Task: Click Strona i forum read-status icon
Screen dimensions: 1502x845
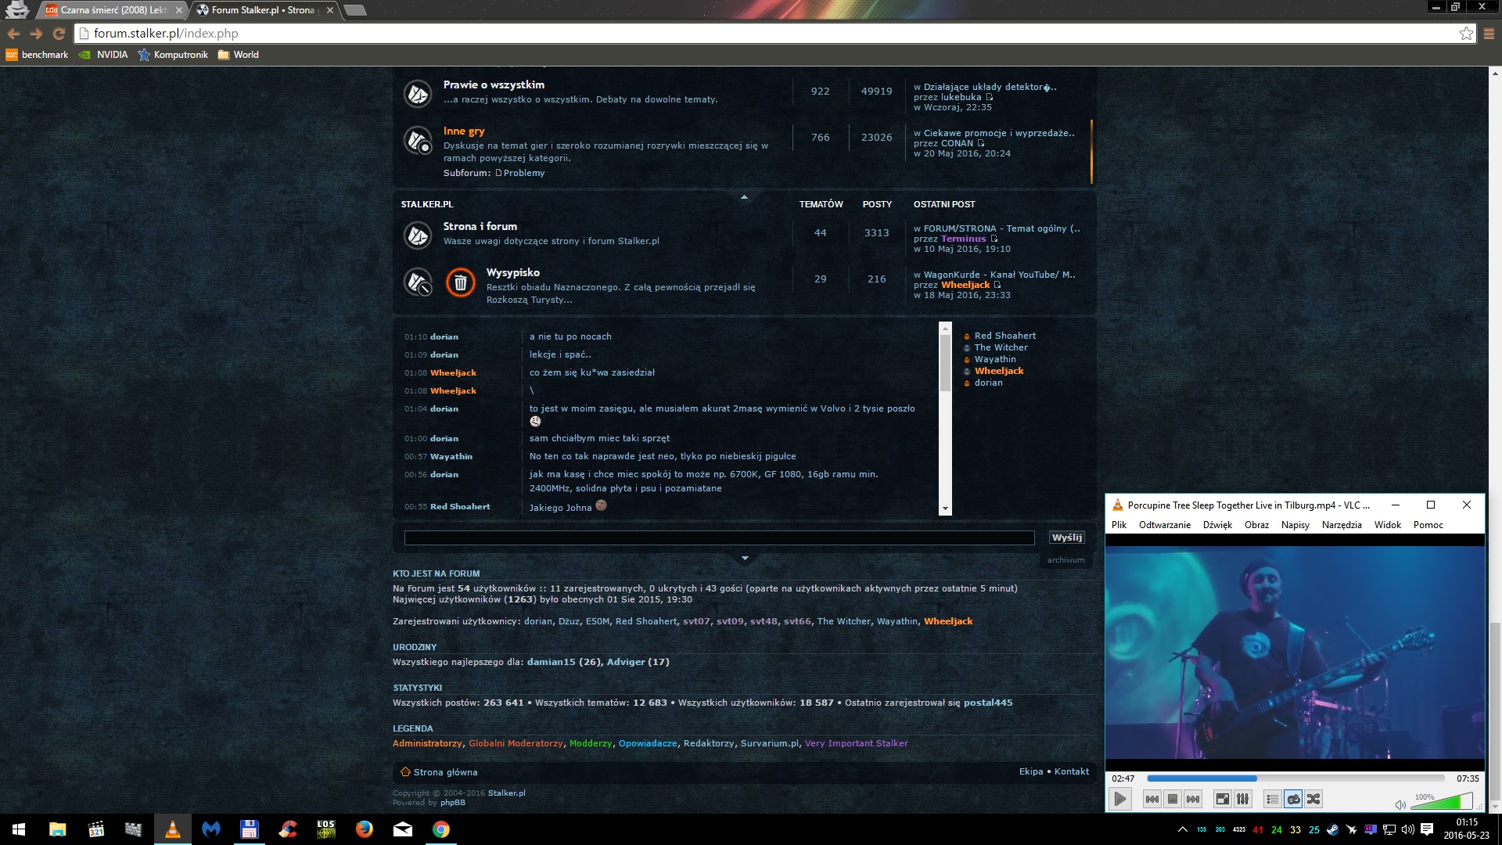Action: pos(418,235)
